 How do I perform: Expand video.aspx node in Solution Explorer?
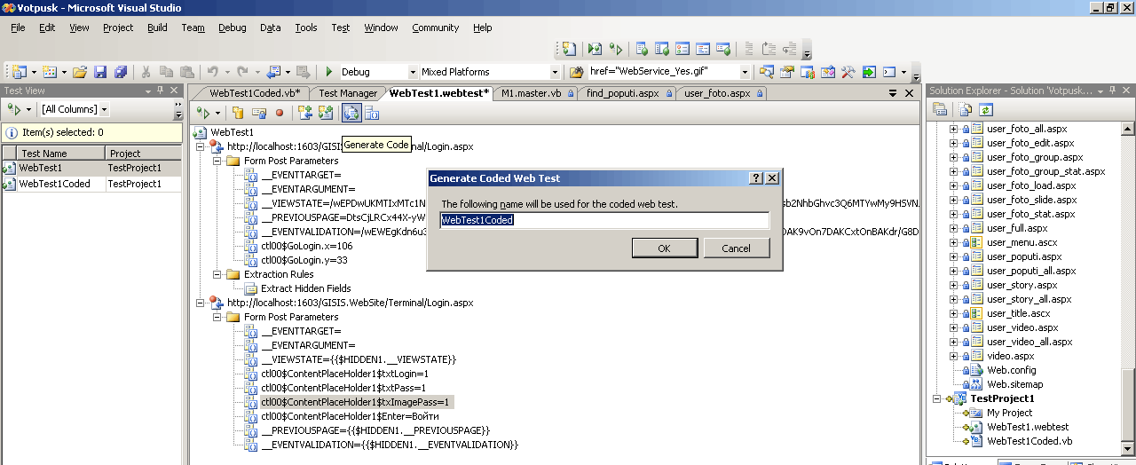[x=954, y=357]
